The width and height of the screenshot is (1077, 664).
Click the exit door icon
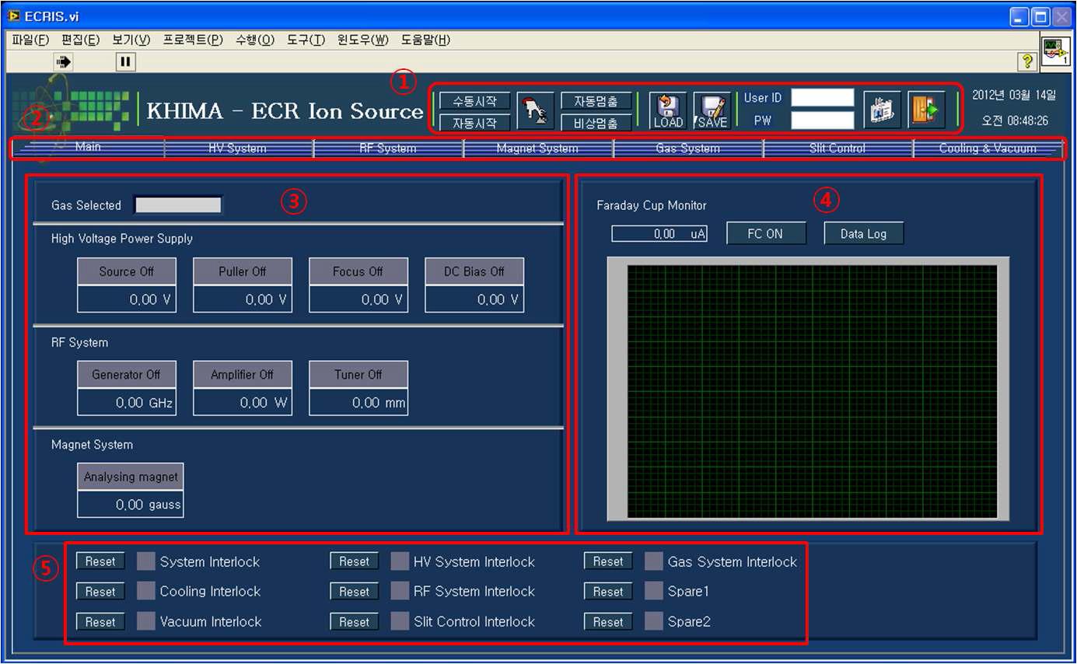click(926, 110)
